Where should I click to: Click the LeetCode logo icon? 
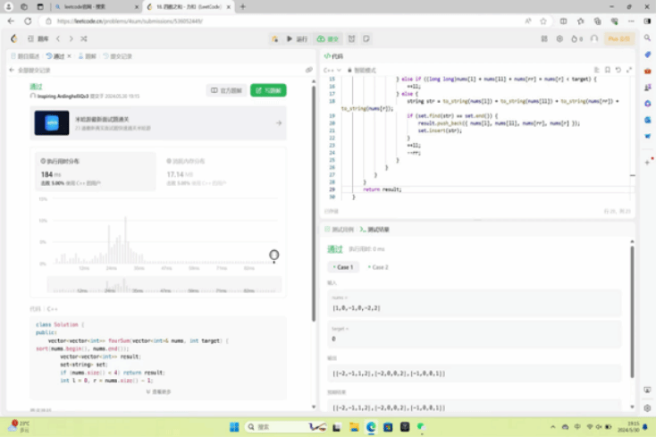pos(14,38)
